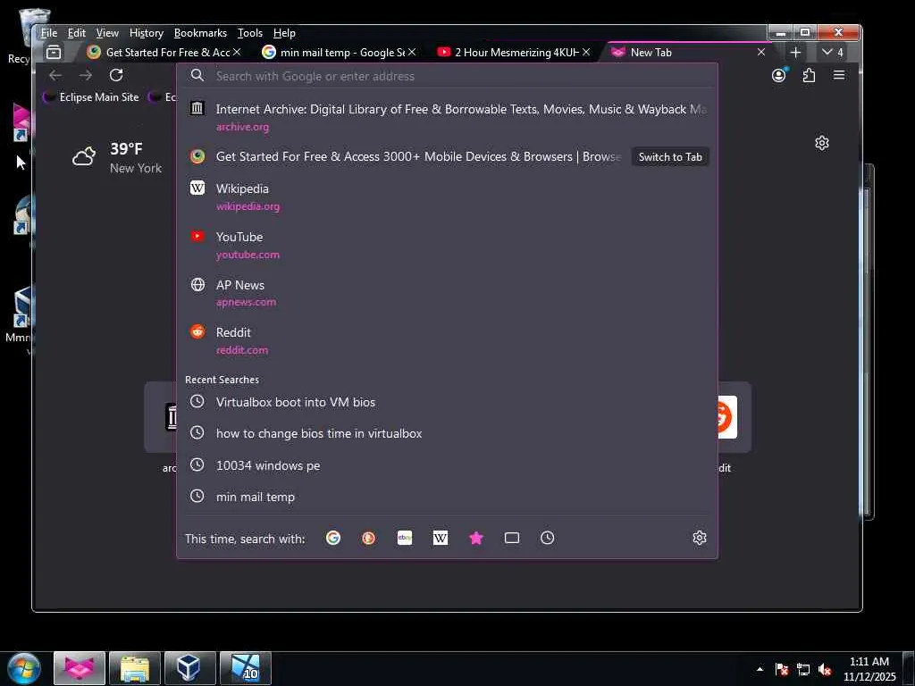Select the Wikipedia suggestion
915x686 pixels.
pyautogui.click(x=448, y=197)
